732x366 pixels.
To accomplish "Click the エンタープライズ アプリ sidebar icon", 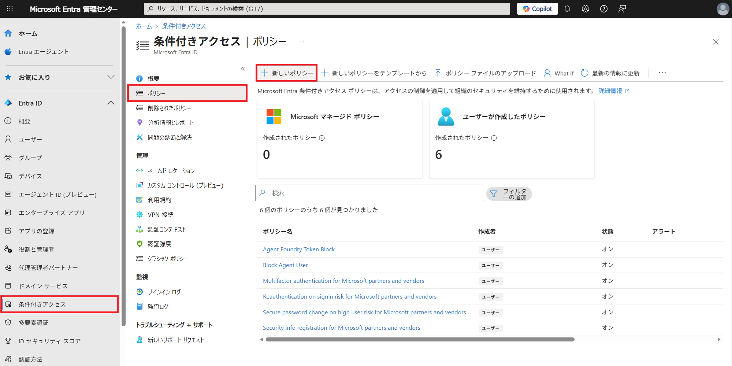I will [8, 212].
